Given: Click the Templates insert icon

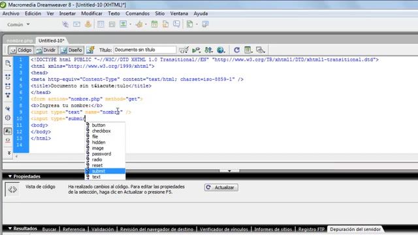Looking at the screenshot, I should pos(189,24).
